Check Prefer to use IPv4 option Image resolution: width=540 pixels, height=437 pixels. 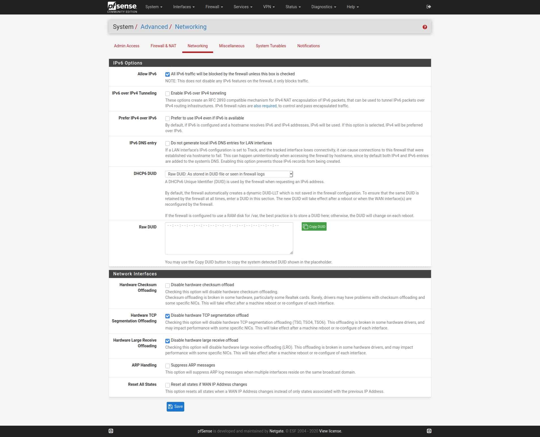168,119
